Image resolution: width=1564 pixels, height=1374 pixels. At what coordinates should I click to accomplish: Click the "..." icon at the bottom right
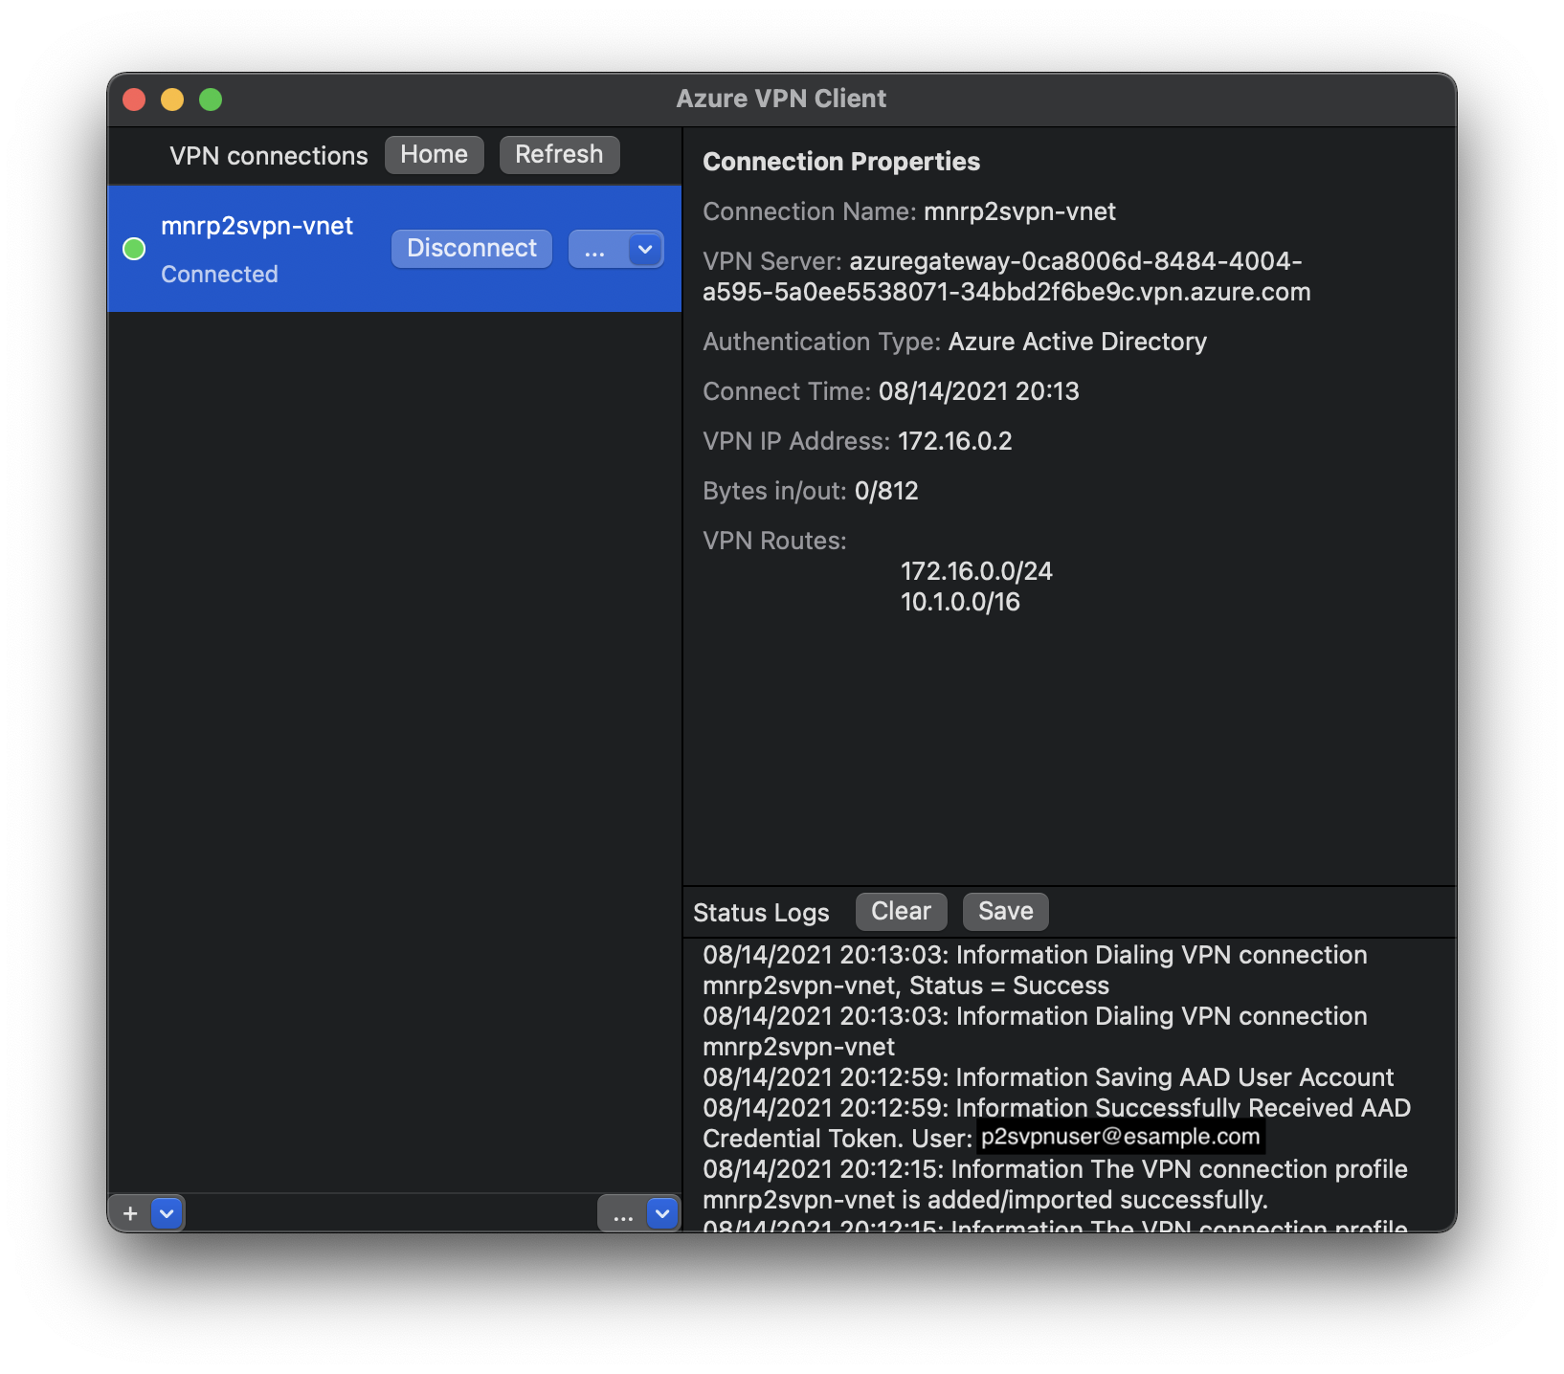623,1213
